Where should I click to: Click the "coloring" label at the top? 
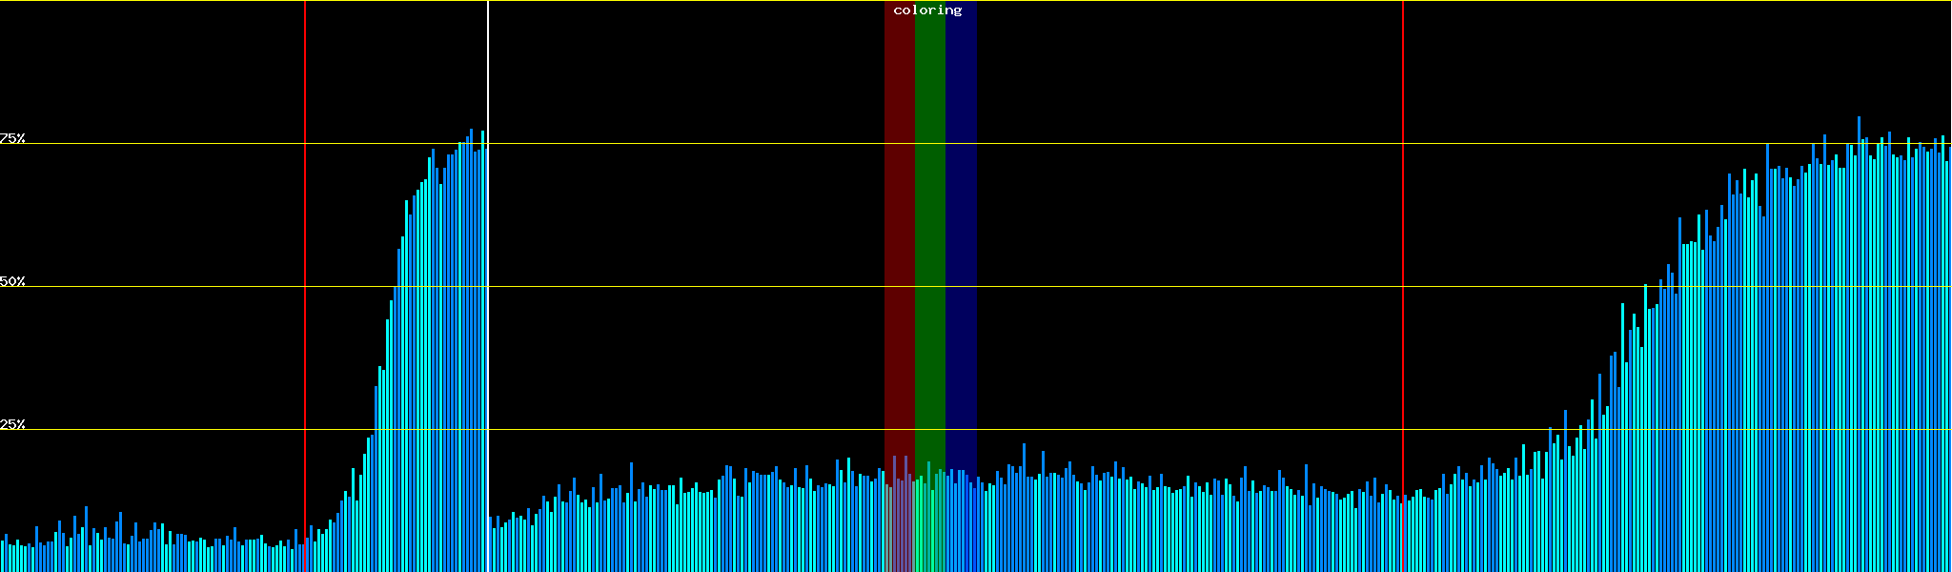(x=927, y=10)
